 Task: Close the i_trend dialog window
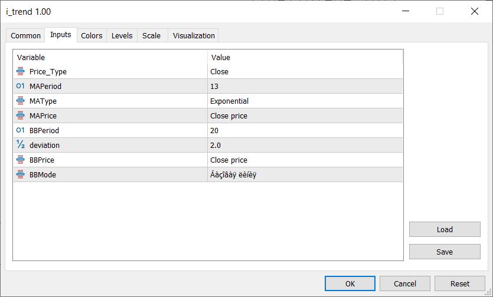click(x=475, y=11)
